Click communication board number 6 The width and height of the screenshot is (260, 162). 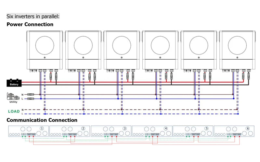(234, 131)
